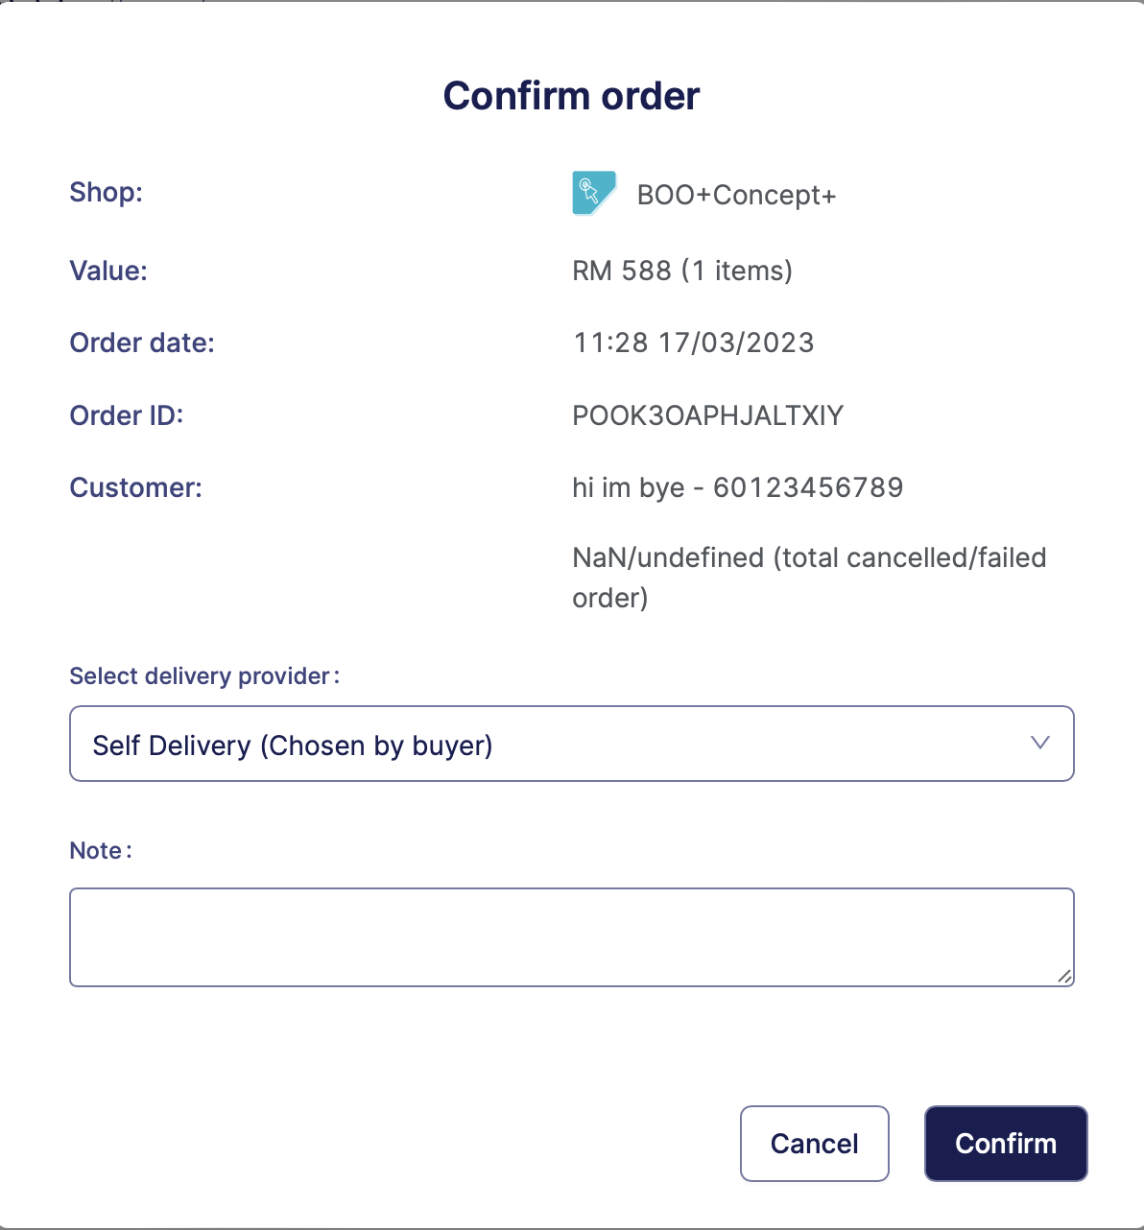Open the Self Delivery provider dropdown

click(x=571, y=745)
